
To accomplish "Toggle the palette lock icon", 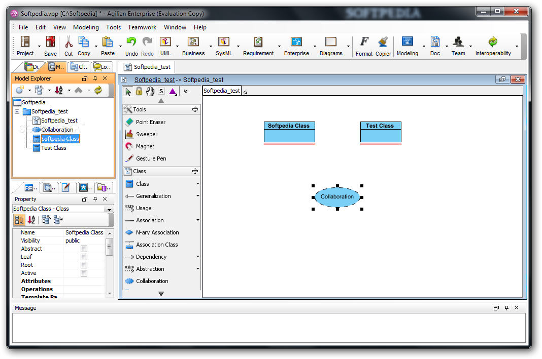I will (x=139, y=91).
